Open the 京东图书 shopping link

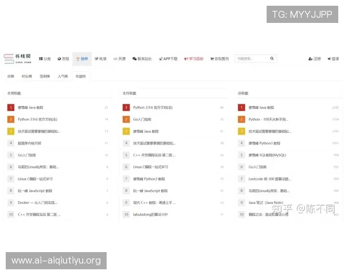[x=220, y=59]
